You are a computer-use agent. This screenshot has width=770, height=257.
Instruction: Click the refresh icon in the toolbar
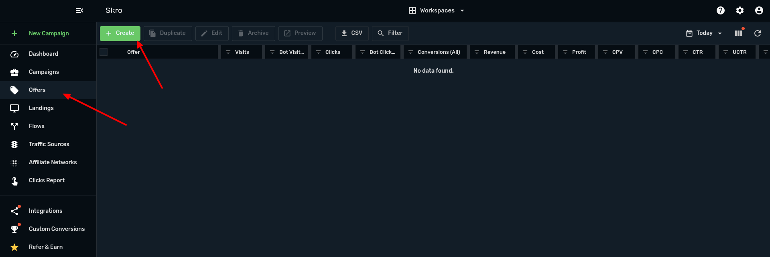click(x=757, y=33)
